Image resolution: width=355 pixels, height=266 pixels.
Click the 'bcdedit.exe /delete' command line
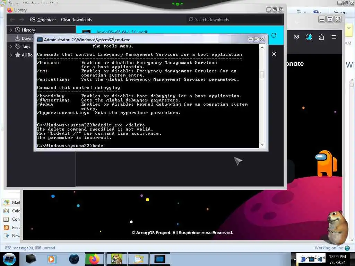tap(91, 125)
